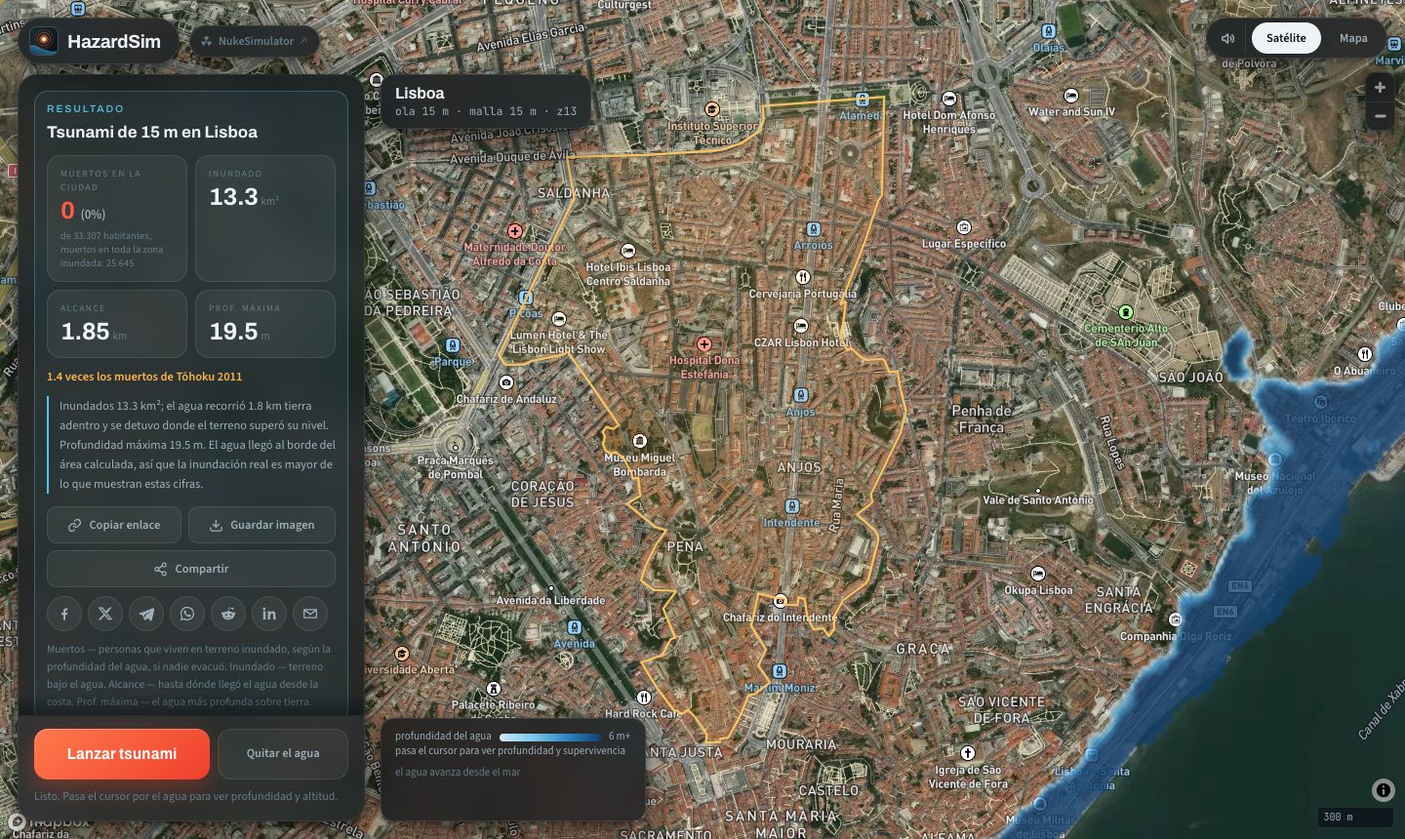Click the Cervejaria Portugália restaurant marker
The height and width of the screenshot is (839, 1405).
803,277
